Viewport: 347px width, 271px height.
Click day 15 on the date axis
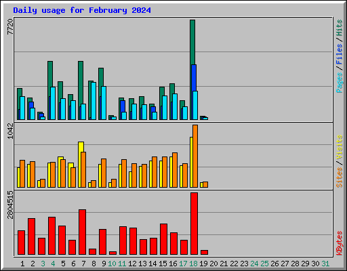(x=163, y=264)
